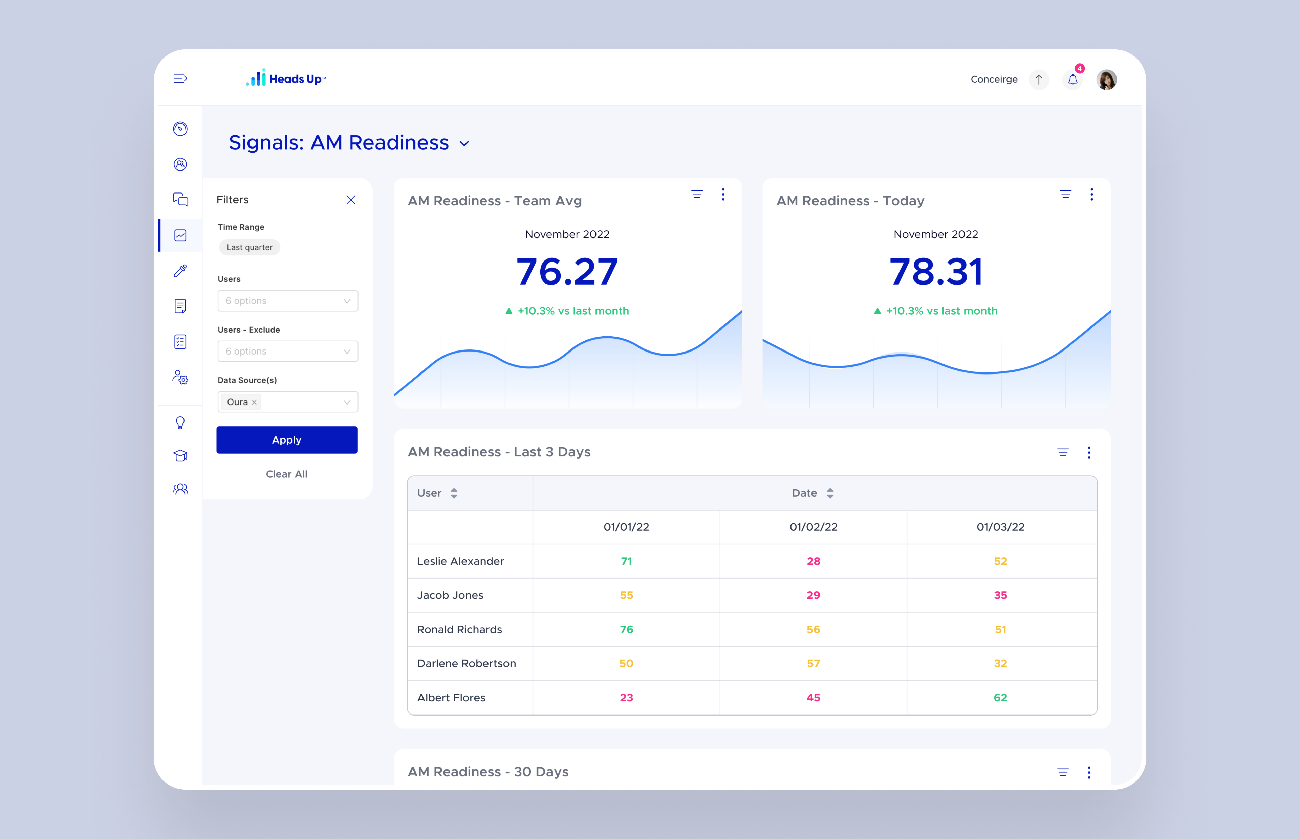This screenshot has width=1300, height=839.
Task: Open the messages chat sidebar icon
Action: pos(180,199)
